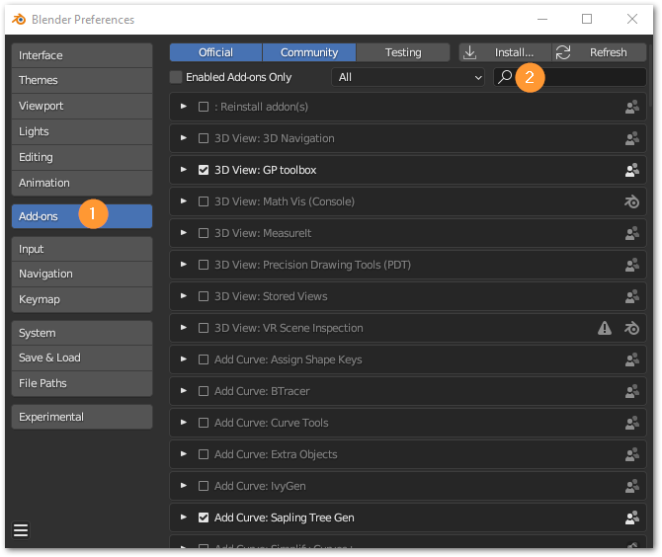Toggle the Community add-ons filter
This screenshot has height=557, width=662.
click(309, 52)
